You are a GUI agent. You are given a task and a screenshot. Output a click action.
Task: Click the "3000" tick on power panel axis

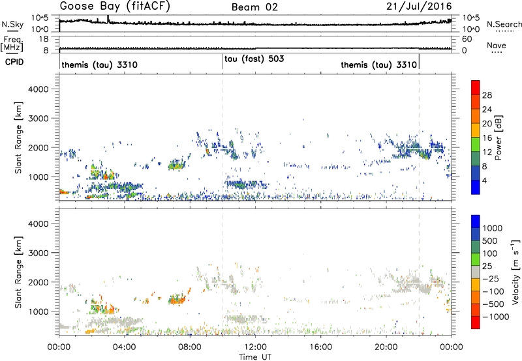pyautogui.click(x=38, y=119)
